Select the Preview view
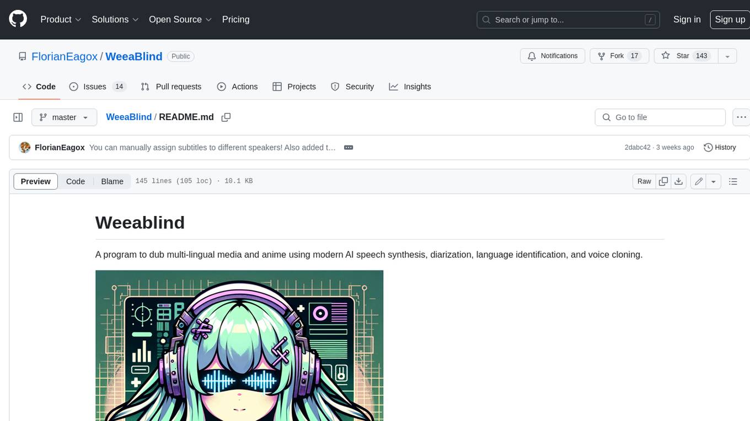The width and height of the screenshot is (750, 421). tap(36, 181)
